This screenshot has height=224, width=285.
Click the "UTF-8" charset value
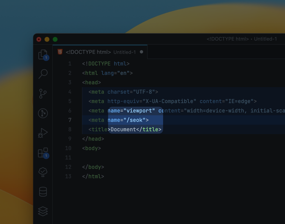coord(145,92)
